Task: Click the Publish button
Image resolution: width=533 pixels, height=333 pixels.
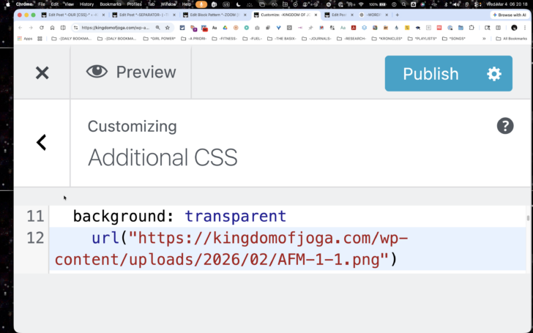Action: tap(430, 74)
